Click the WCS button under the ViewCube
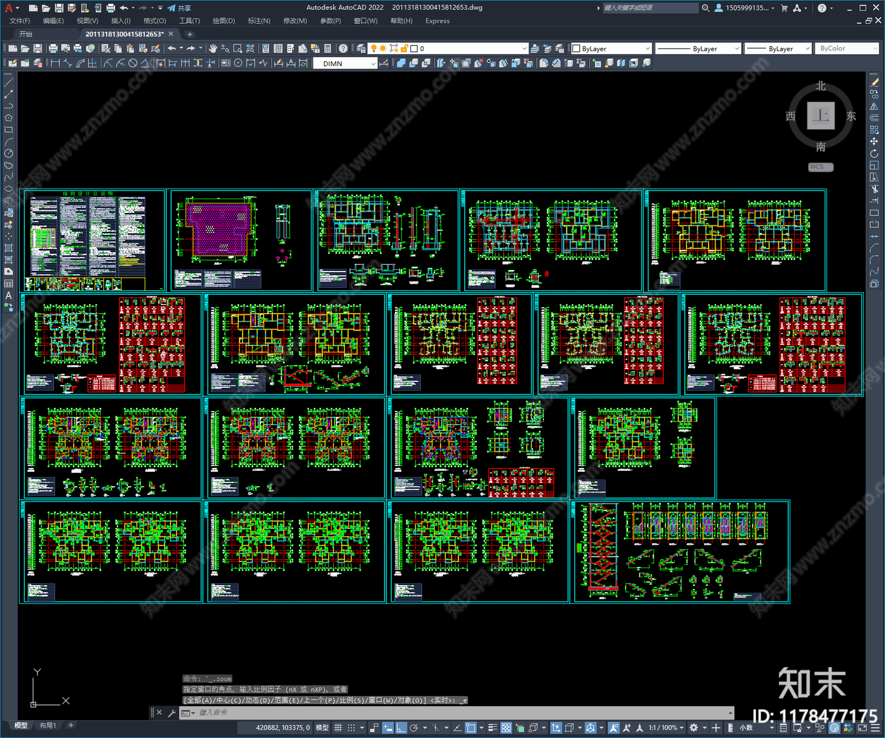Screen dimensions: 885x738 click(820, 167)
